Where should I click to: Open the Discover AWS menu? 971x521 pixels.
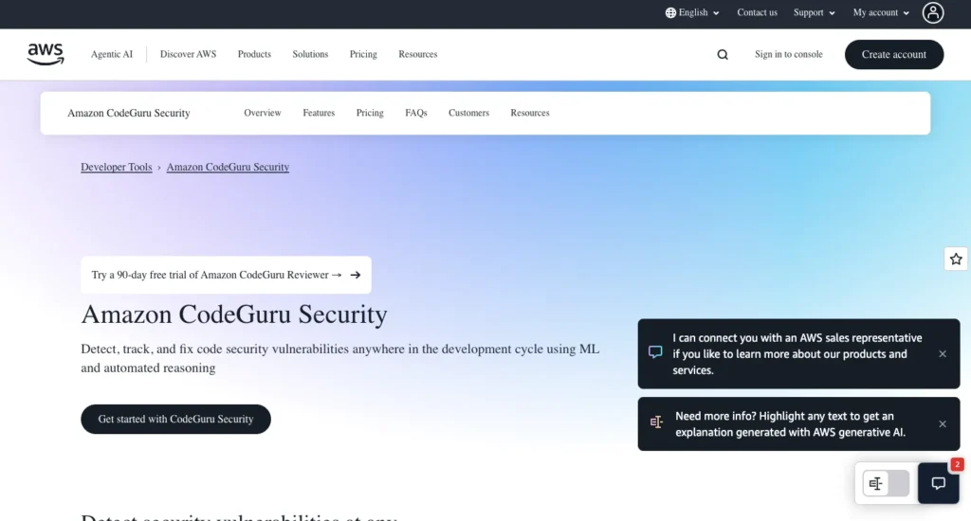pos(188,54)
